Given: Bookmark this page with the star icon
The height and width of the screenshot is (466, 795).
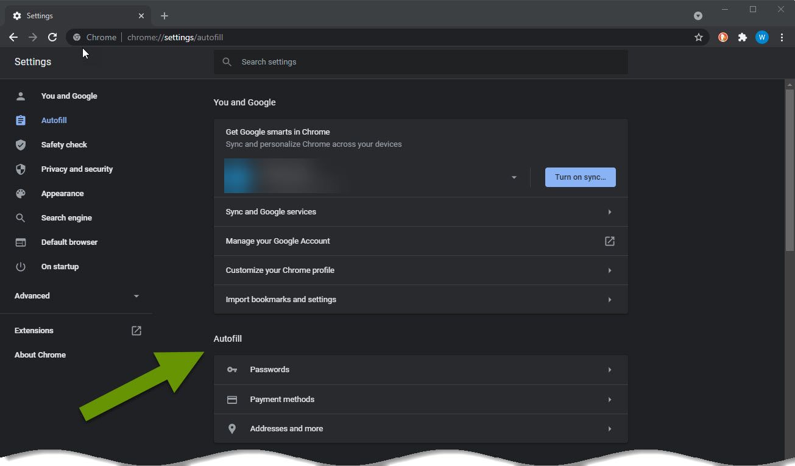Looking at the screenshot, I should (699, 37).
